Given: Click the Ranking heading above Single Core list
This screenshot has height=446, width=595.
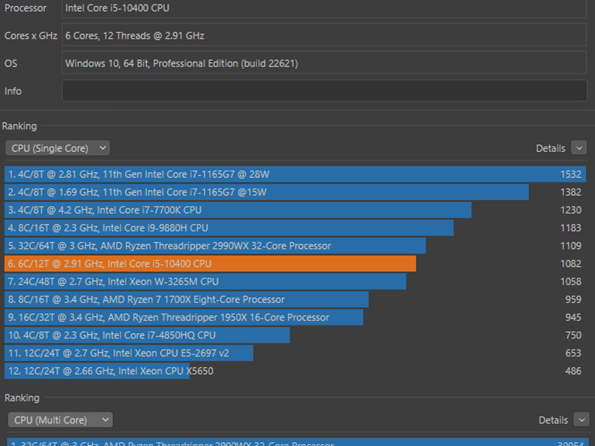Looking at the screenshot, I should (19, 126).
